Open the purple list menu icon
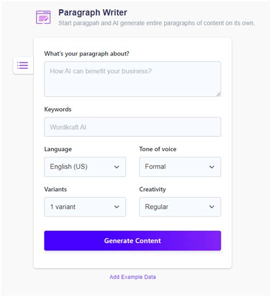 click(23, 65)
